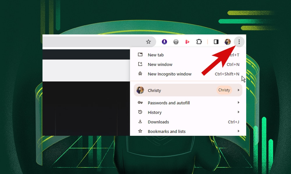Select History from the menu
The width and height of the screenshot is (291, 174).
coord(155,112)
